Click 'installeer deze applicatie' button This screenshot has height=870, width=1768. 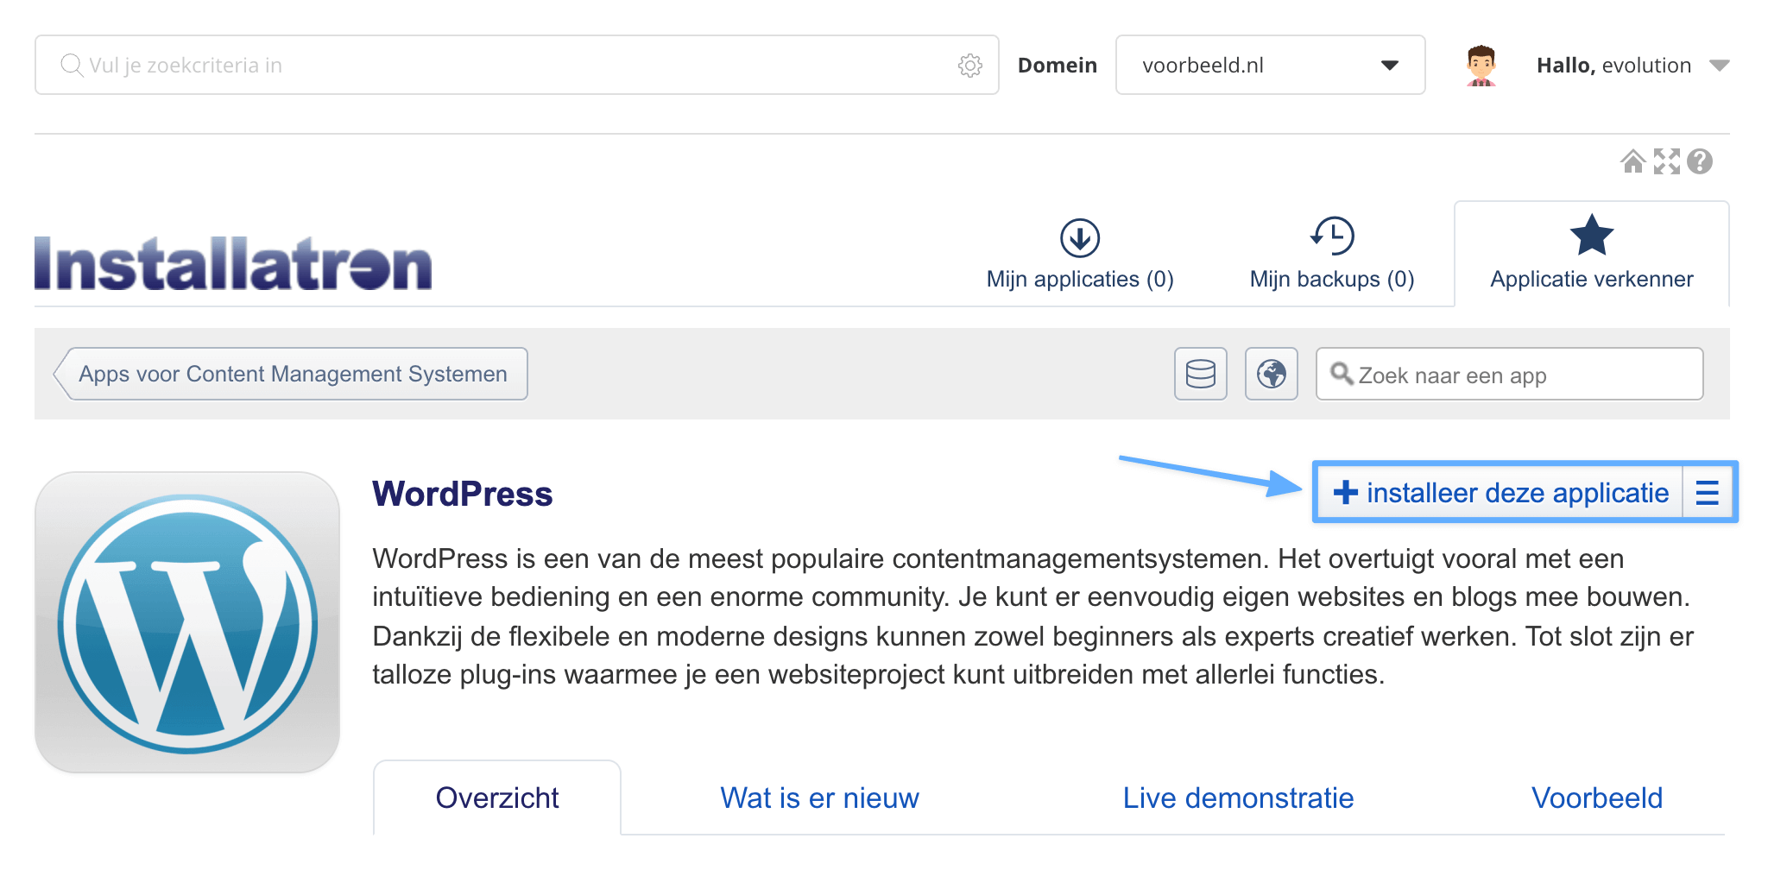(x=1500, y=492)
